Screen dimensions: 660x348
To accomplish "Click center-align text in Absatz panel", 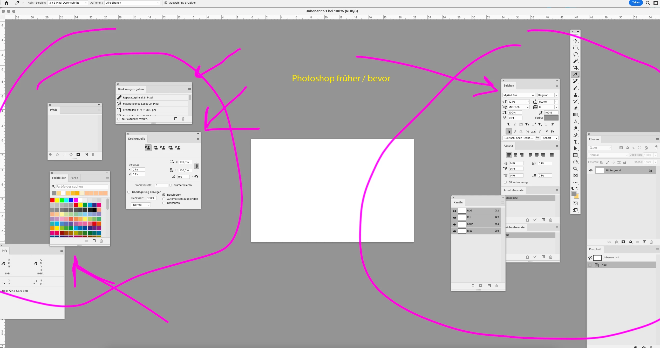I will click(x=515, y=155).
